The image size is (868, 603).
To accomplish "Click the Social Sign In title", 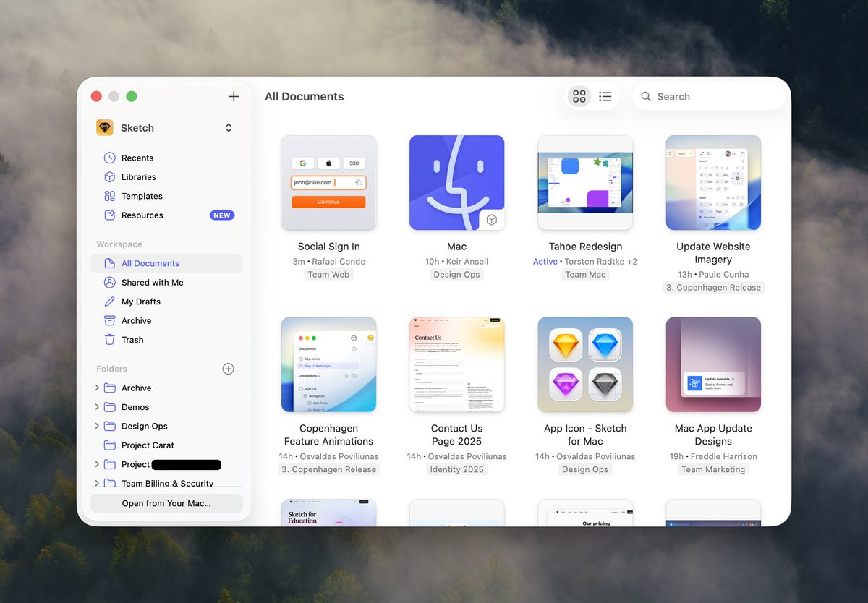I will pos(328,247).
